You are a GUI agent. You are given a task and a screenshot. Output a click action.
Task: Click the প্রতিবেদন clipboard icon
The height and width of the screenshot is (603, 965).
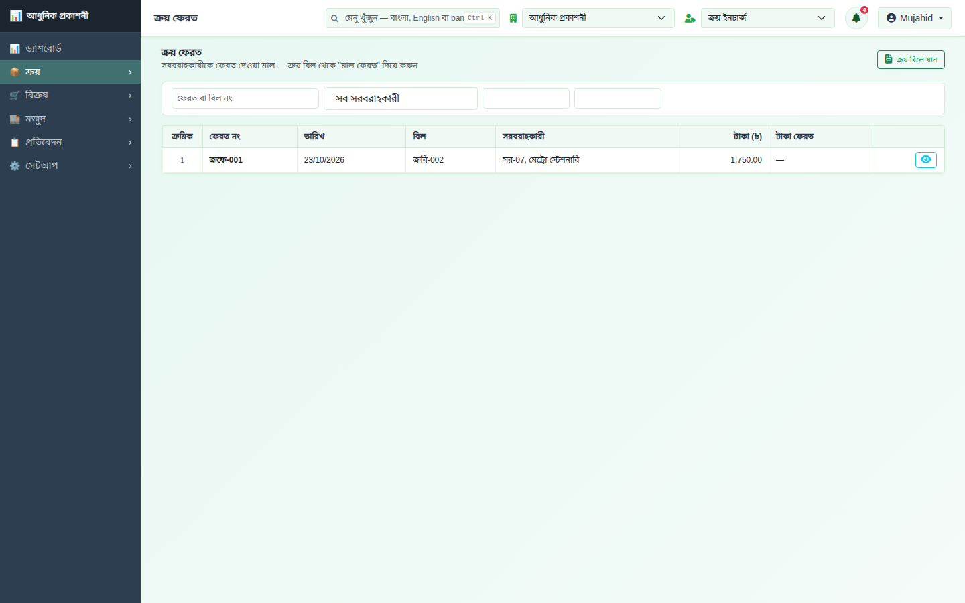(x=15, y=143)
